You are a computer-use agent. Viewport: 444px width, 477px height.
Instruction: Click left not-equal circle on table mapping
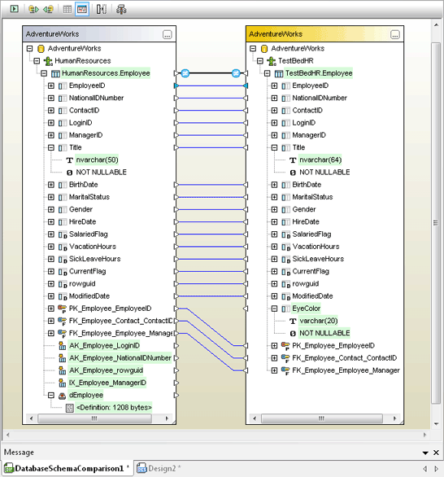coord(185,73)
